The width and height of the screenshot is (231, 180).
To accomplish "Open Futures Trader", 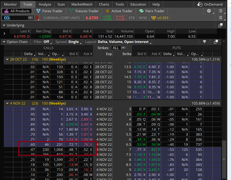I will pyautogui.click(x=84, y=11).
